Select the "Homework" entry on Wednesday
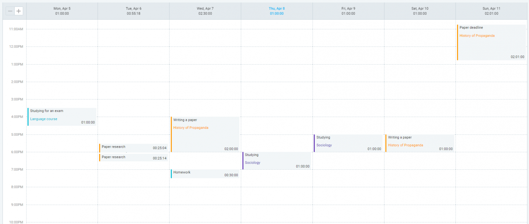Viewport: 529px width, 224px height. point(183,172)
